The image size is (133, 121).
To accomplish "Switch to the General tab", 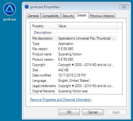I will [33, 16].
